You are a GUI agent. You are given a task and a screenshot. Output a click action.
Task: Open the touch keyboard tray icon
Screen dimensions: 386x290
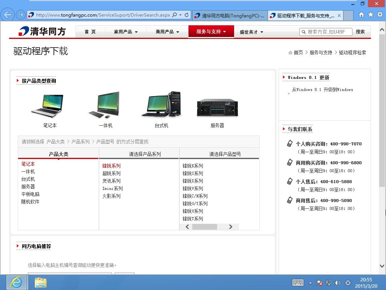pyautogui.click(x=298, y=282)
